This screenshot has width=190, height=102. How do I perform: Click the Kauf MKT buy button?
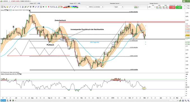click(179, 7)
